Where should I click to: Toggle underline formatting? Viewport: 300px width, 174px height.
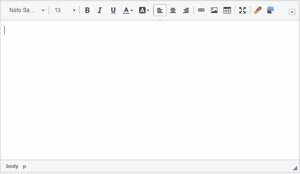[x=113, y=10]
